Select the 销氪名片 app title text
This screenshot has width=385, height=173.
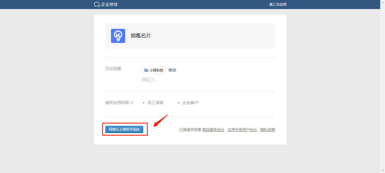pyautogui.click(x=141, y=36)
